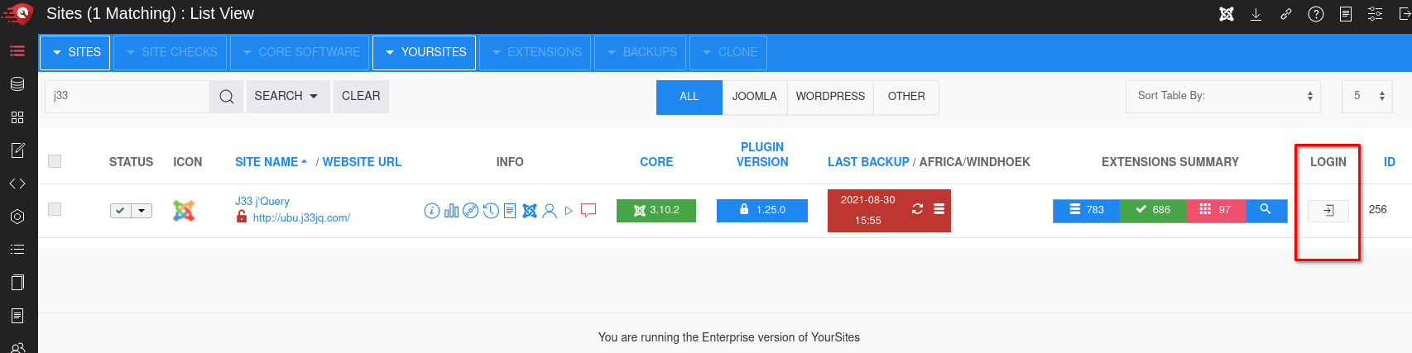
Task: Sort by the LAST BACKUP column header
Action: coord(868,163)
